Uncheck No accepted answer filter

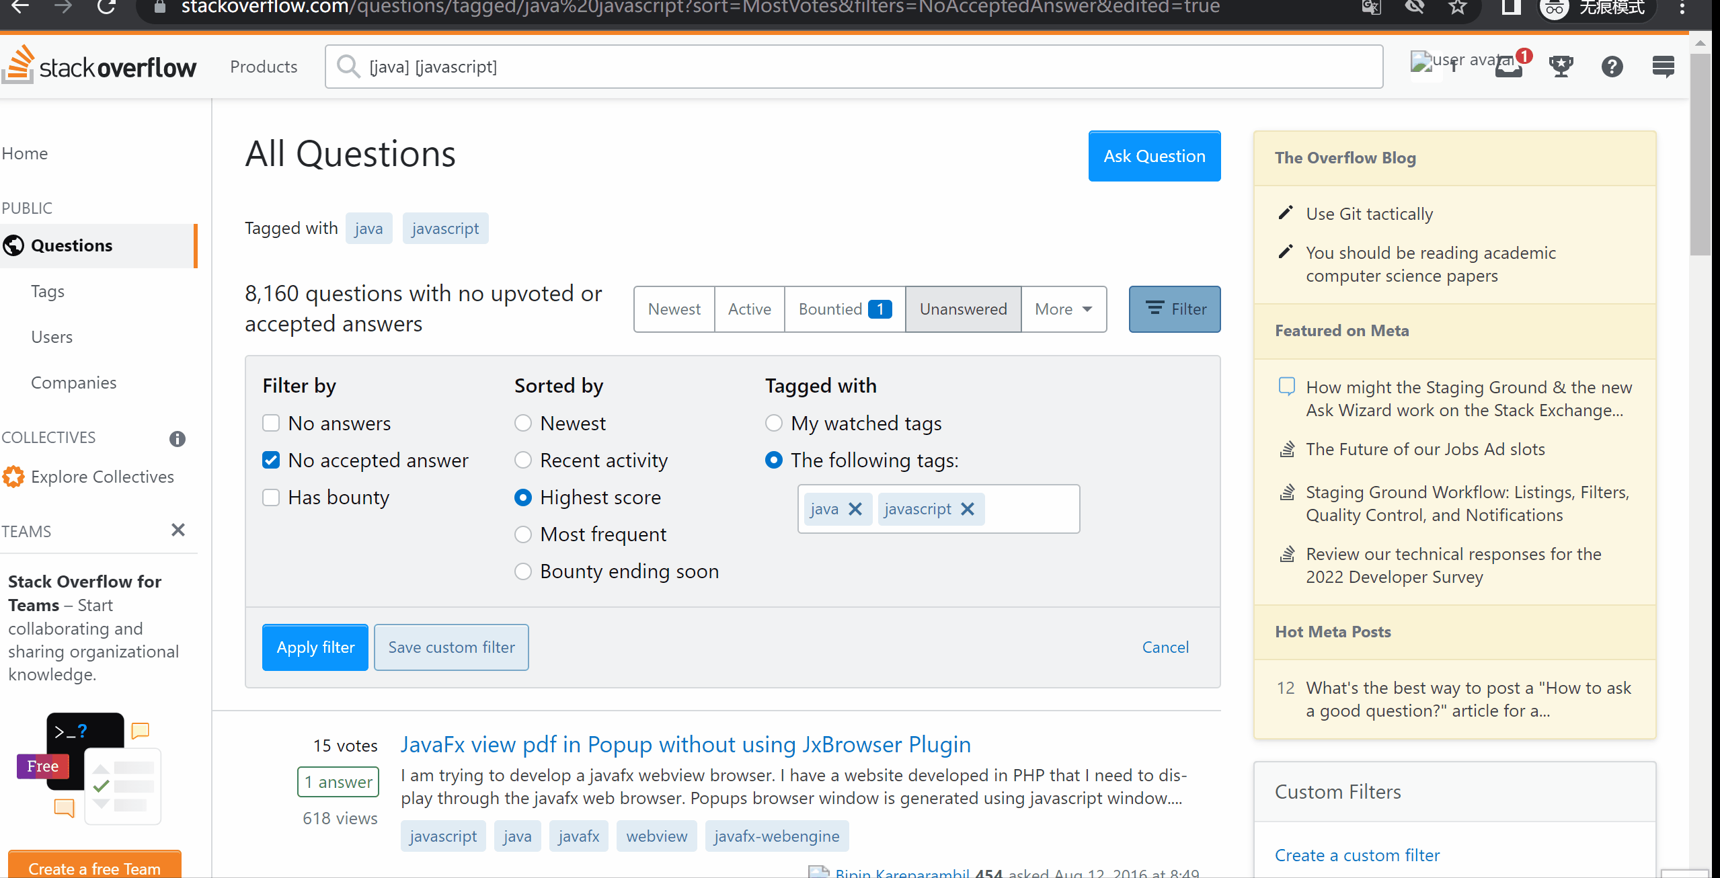[x=271, y=460]
